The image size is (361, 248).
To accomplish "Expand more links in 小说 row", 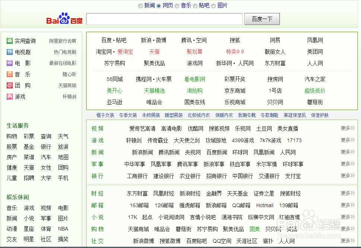I will coord(348,217).
